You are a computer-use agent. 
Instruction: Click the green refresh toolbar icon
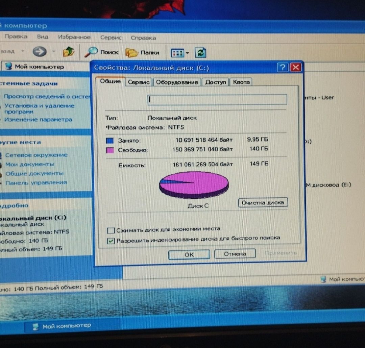tap(200, 53)
